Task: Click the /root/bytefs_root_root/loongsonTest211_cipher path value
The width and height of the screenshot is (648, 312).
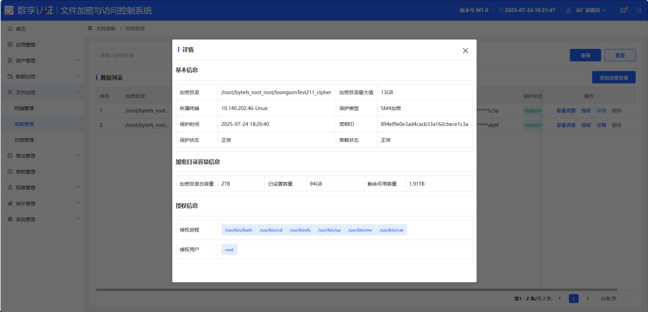Action: pyautogui.click(x=276, y=92)
